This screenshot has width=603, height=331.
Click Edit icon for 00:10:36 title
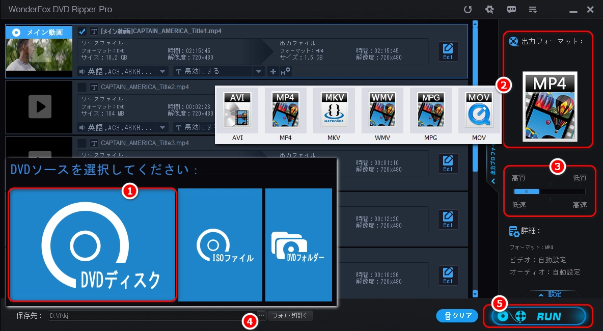coord(448,275)
